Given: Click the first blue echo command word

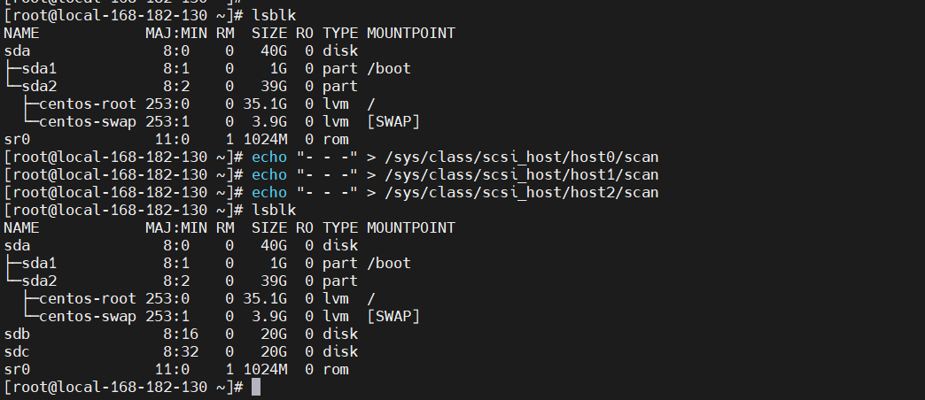Looking at the screenshot, I should 269,158.
